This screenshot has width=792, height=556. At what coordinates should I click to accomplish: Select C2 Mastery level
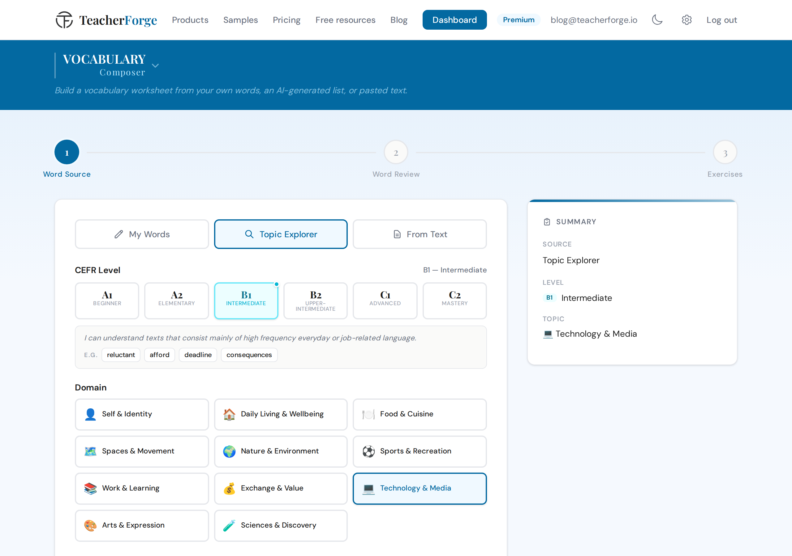(x=455, y=301)
